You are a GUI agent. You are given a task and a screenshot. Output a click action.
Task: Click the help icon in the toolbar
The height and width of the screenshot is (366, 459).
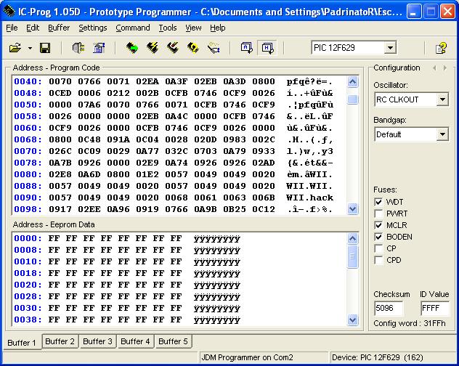pos(441,48)
